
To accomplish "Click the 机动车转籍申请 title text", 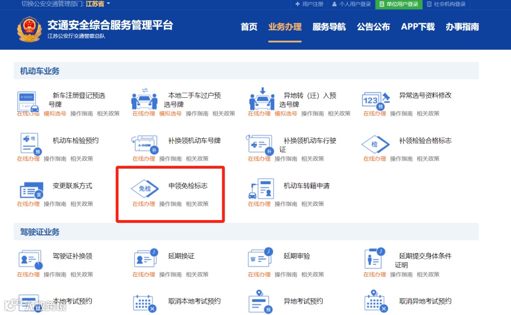I will 307,186.
